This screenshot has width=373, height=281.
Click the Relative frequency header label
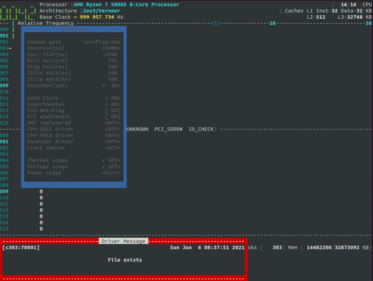(46, 24)
